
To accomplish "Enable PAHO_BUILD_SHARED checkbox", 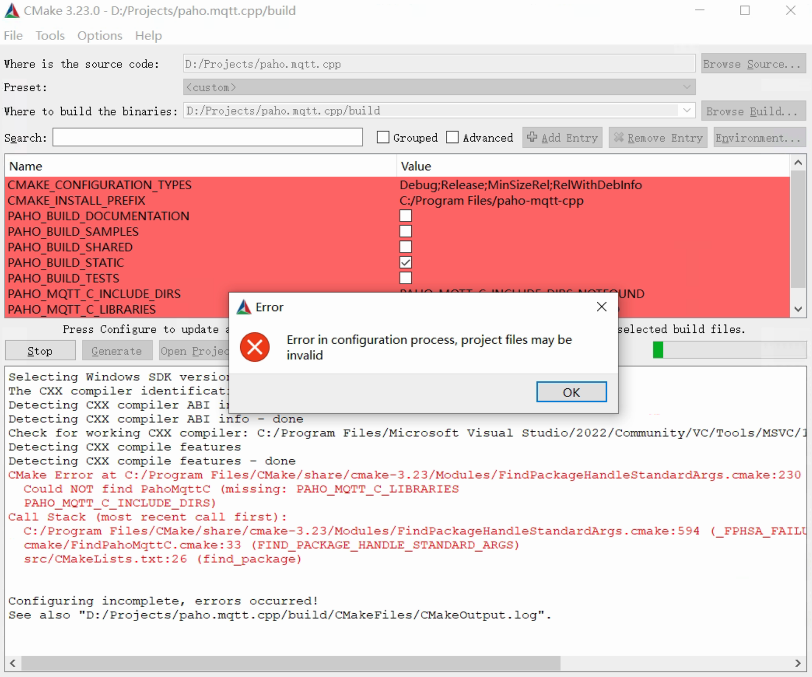I will [406, 247].
